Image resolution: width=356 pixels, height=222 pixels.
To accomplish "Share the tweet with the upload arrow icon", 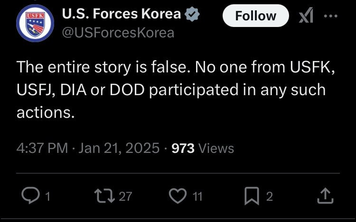I will (328, 195).
